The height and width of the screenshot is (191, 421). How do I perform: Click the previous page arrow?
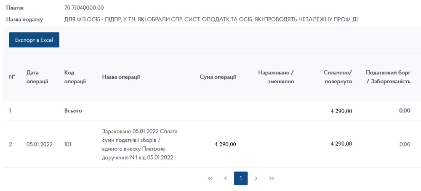click(225, 178)
